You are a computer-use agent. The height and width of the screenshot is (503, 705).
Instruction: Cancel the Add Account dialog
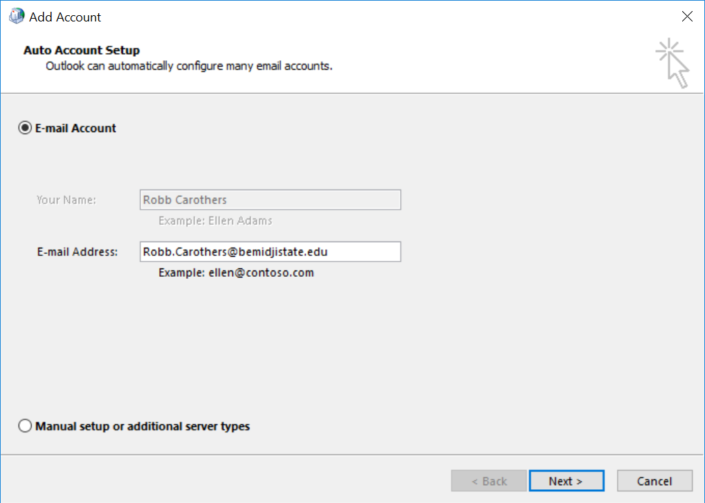coord(654,481)
